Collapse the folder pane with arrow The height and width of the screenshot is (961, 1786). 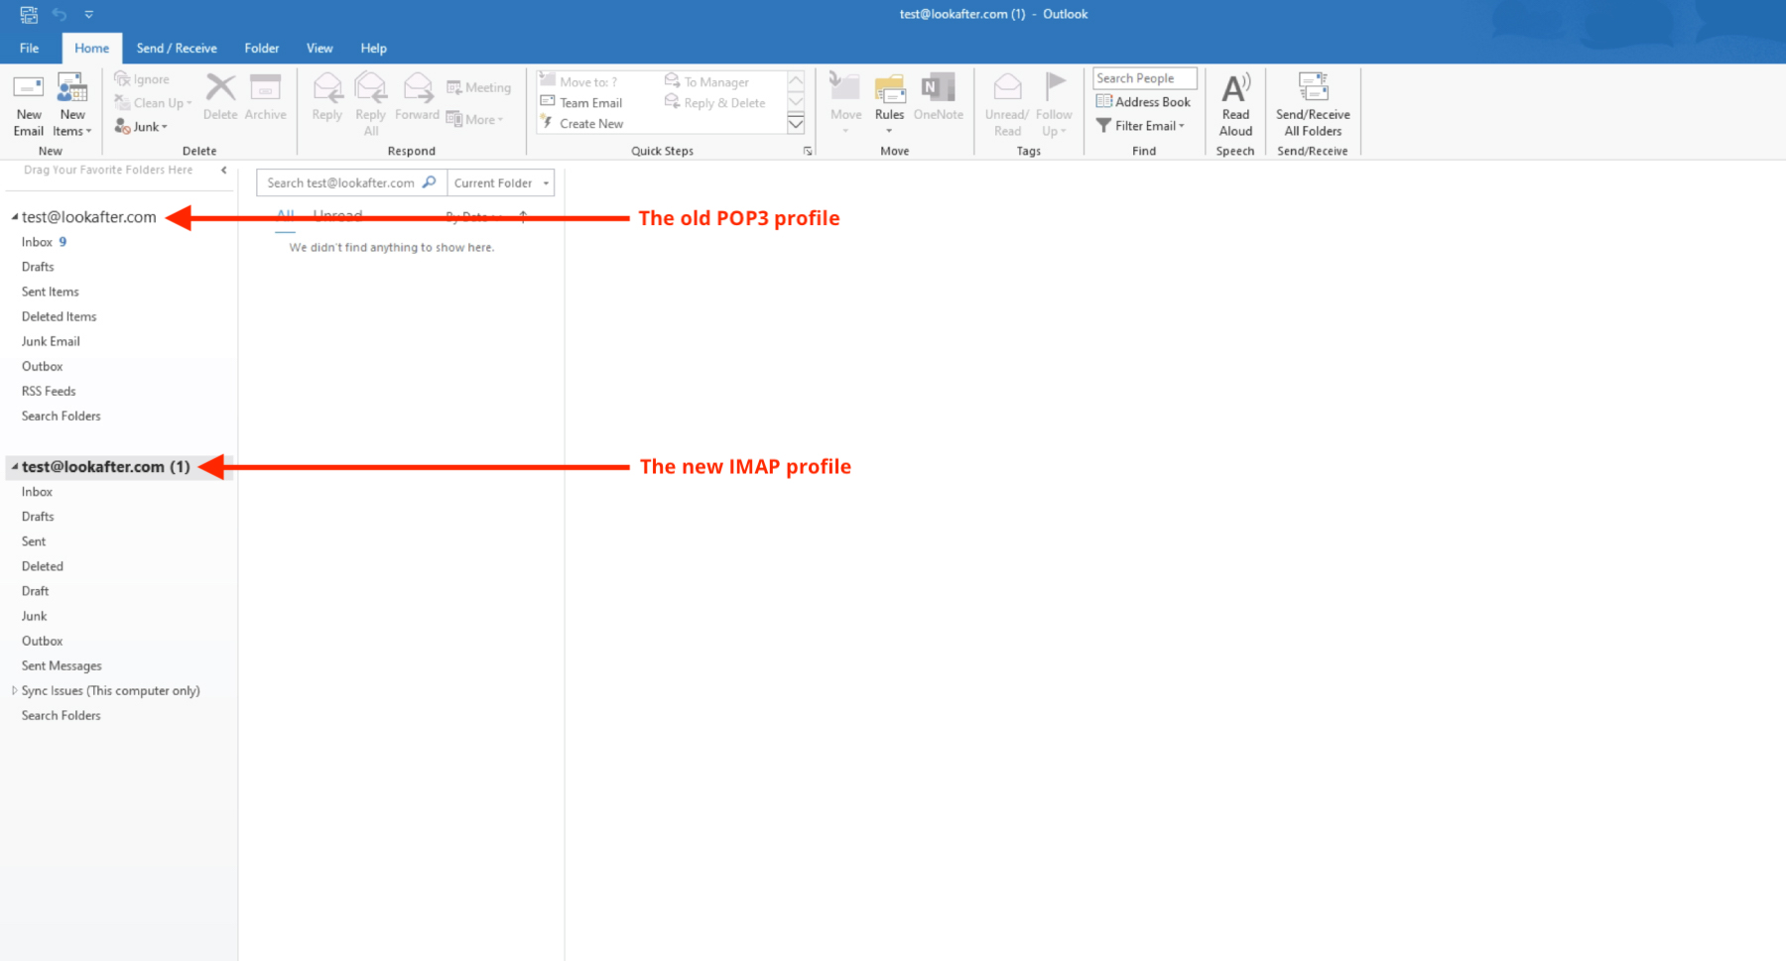224,170
